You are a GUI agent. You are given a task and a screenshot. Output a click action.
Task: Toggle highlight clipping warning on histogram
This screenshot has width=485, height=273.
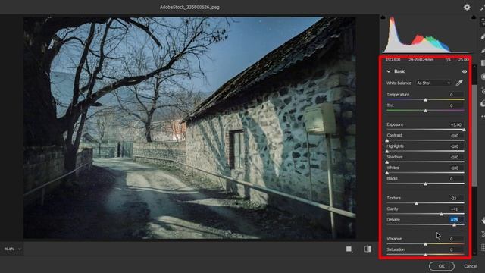tap(473, 17)
